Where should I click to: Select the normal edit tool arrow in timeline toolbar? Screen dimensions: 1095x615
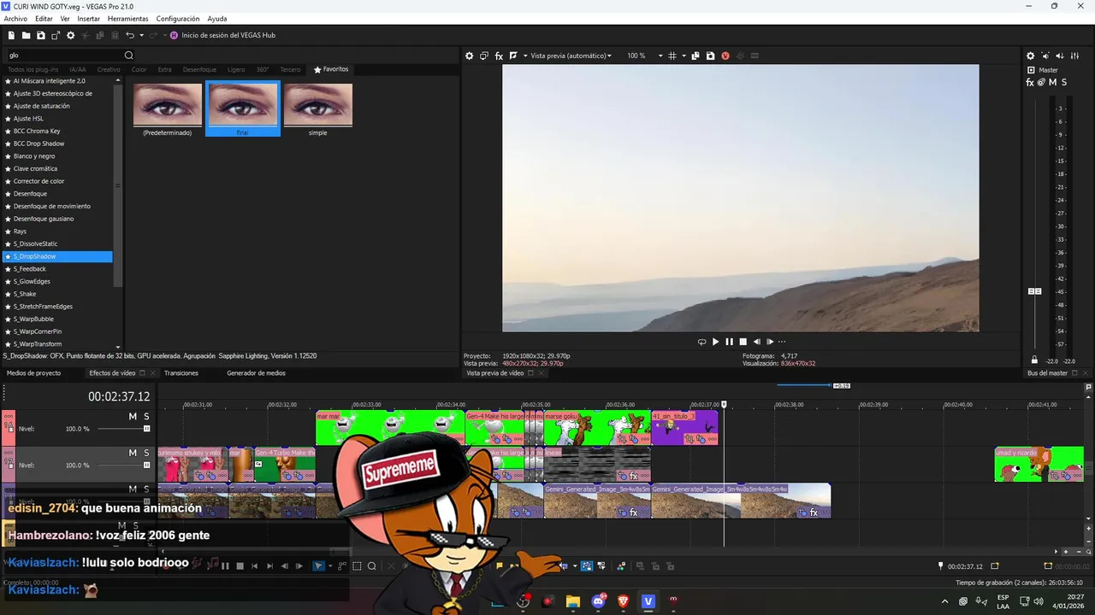pos(318,565)
